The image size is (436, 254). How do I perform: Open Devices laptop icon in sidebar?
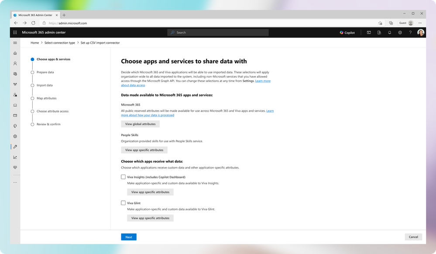(x=15, y=105)
